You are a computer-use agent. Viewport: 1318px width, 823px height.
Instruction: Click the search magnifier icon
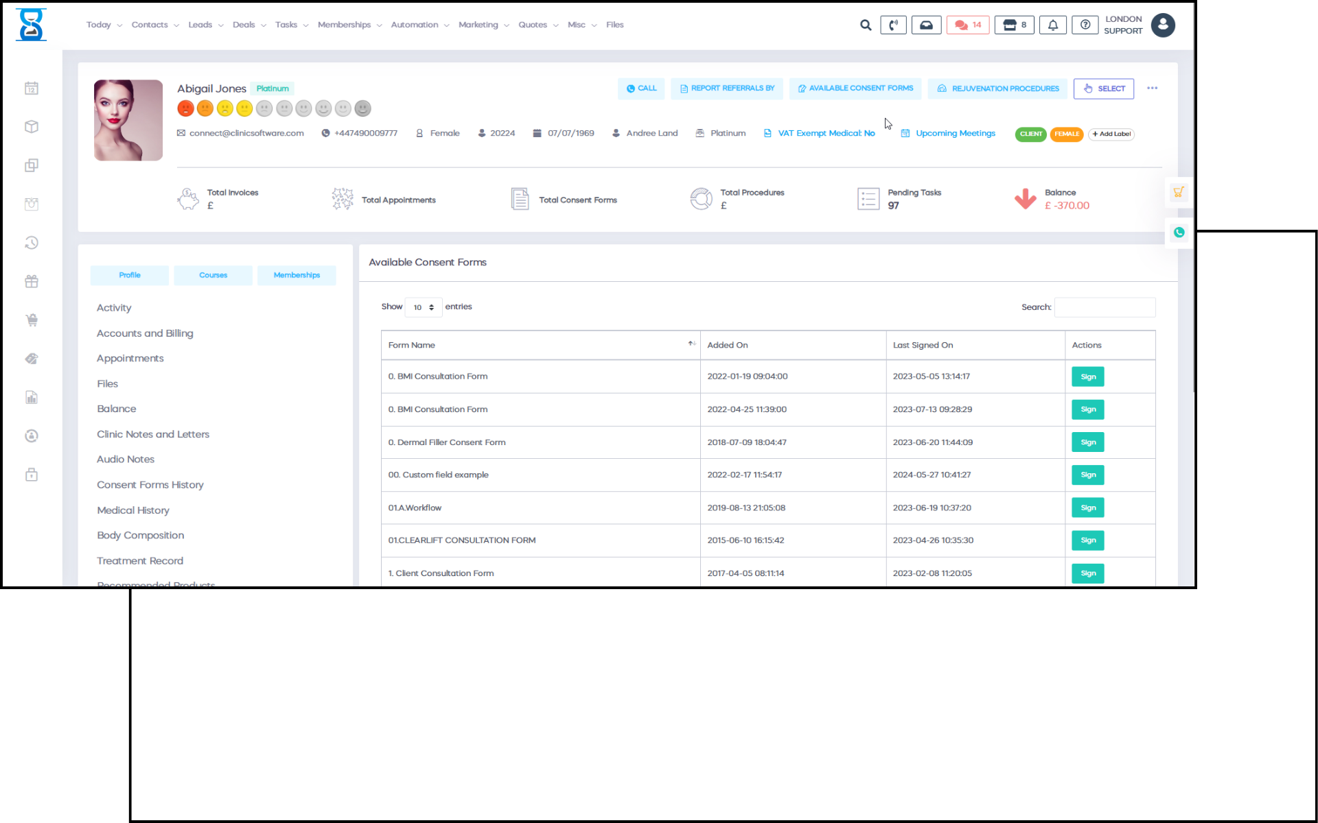pos(866,25)
